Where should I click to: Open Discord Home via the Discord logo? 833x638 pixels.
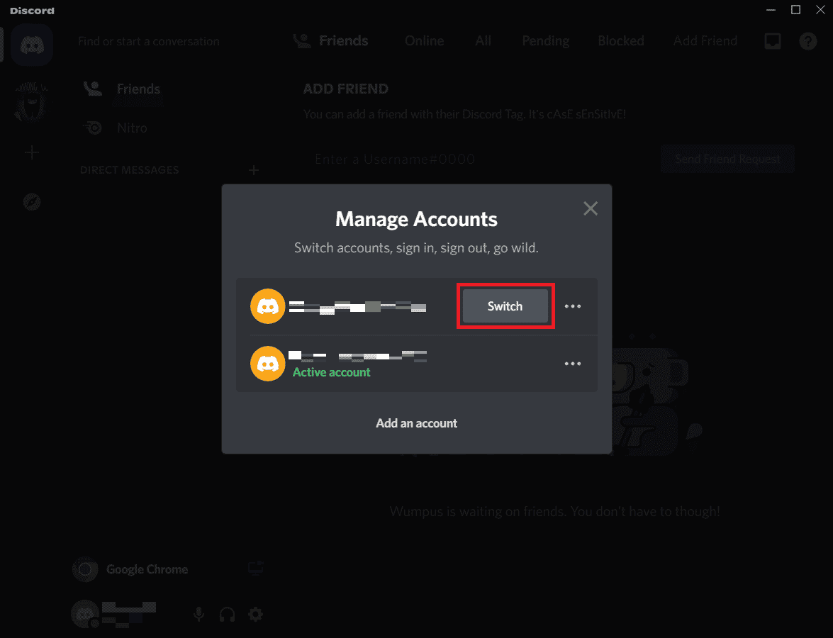tap(33, 45)
